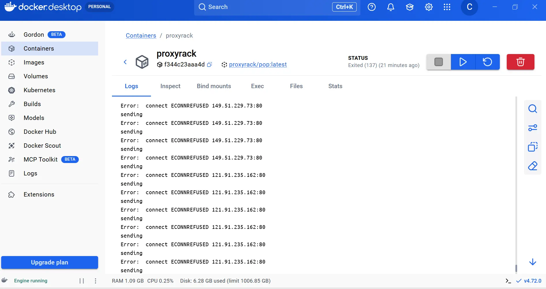
Task: Open the terminal from the status bar
Action: 508,281
